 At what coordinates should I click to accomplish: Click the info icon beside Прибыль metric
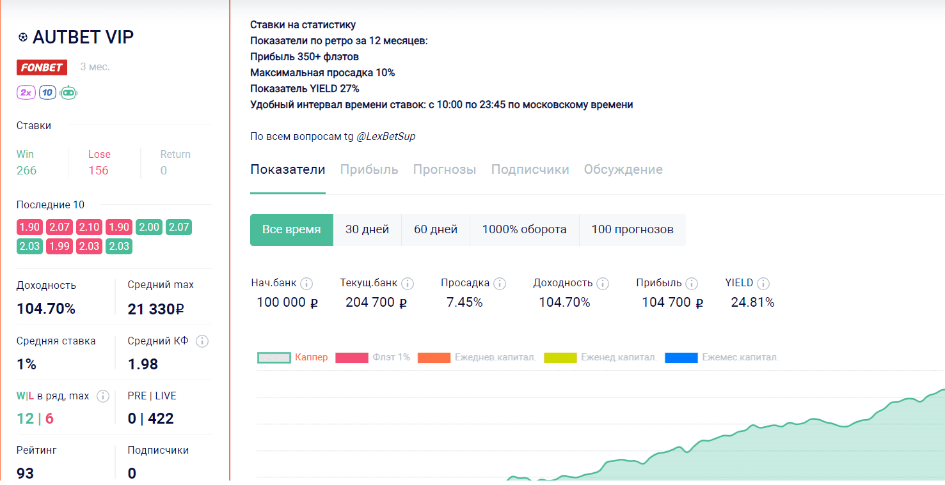(x=692, y=283)
